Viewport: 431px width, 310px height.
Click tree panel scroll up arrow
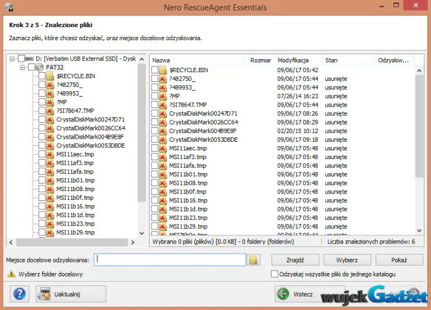[x=142, y=59]
